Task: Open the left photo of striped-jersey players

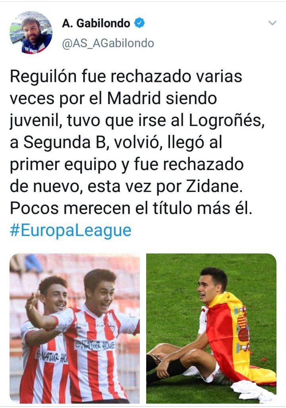Action: tap(75, 329)
